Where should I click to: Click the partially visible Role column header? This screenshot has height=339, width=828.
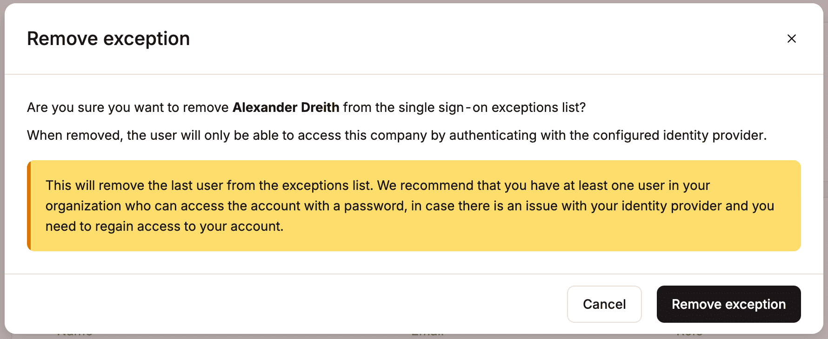(688, 332)
